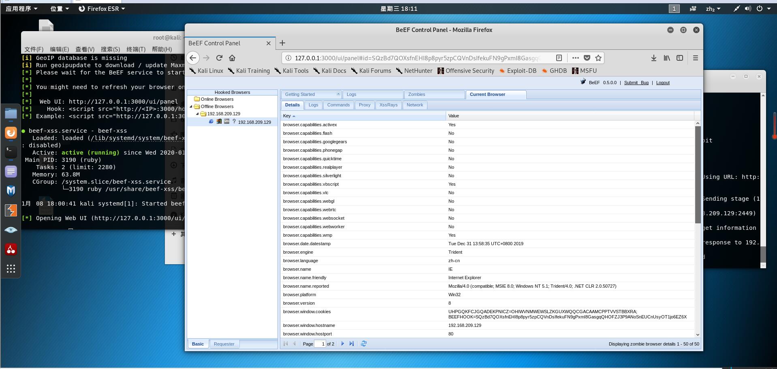Close the BeEF Control Panel tab
This screenshot has width=777, height=369.
[x=268, y=43]
